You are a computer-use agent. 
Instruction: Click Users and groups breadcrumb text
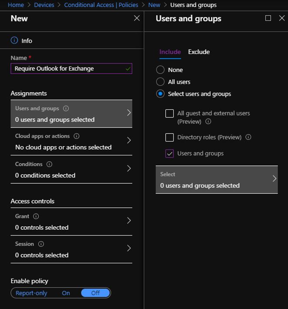click(193, 5)
